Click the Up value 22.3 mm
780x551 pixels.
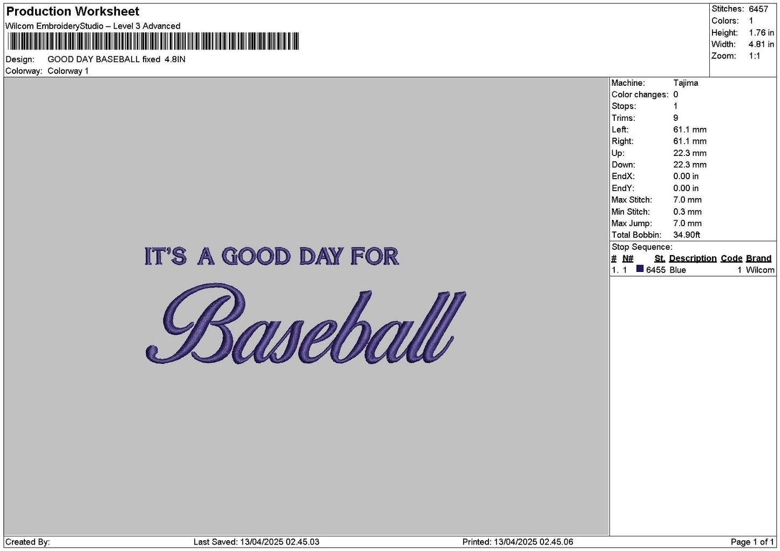[690, 153]
